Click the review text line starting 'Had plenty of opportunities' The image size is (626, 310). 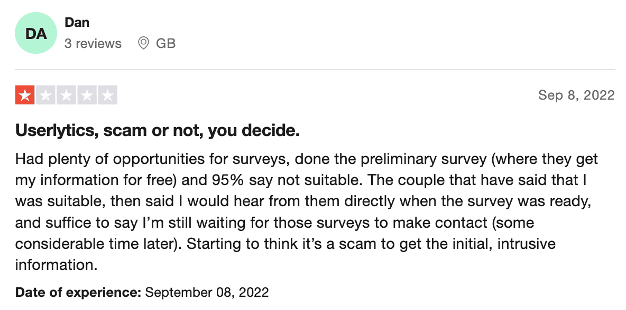[x=307, y=159]
